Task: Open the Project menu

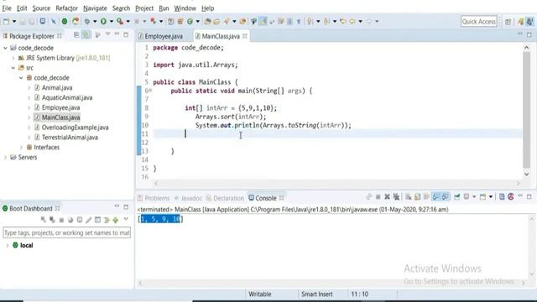Action: 144,8
